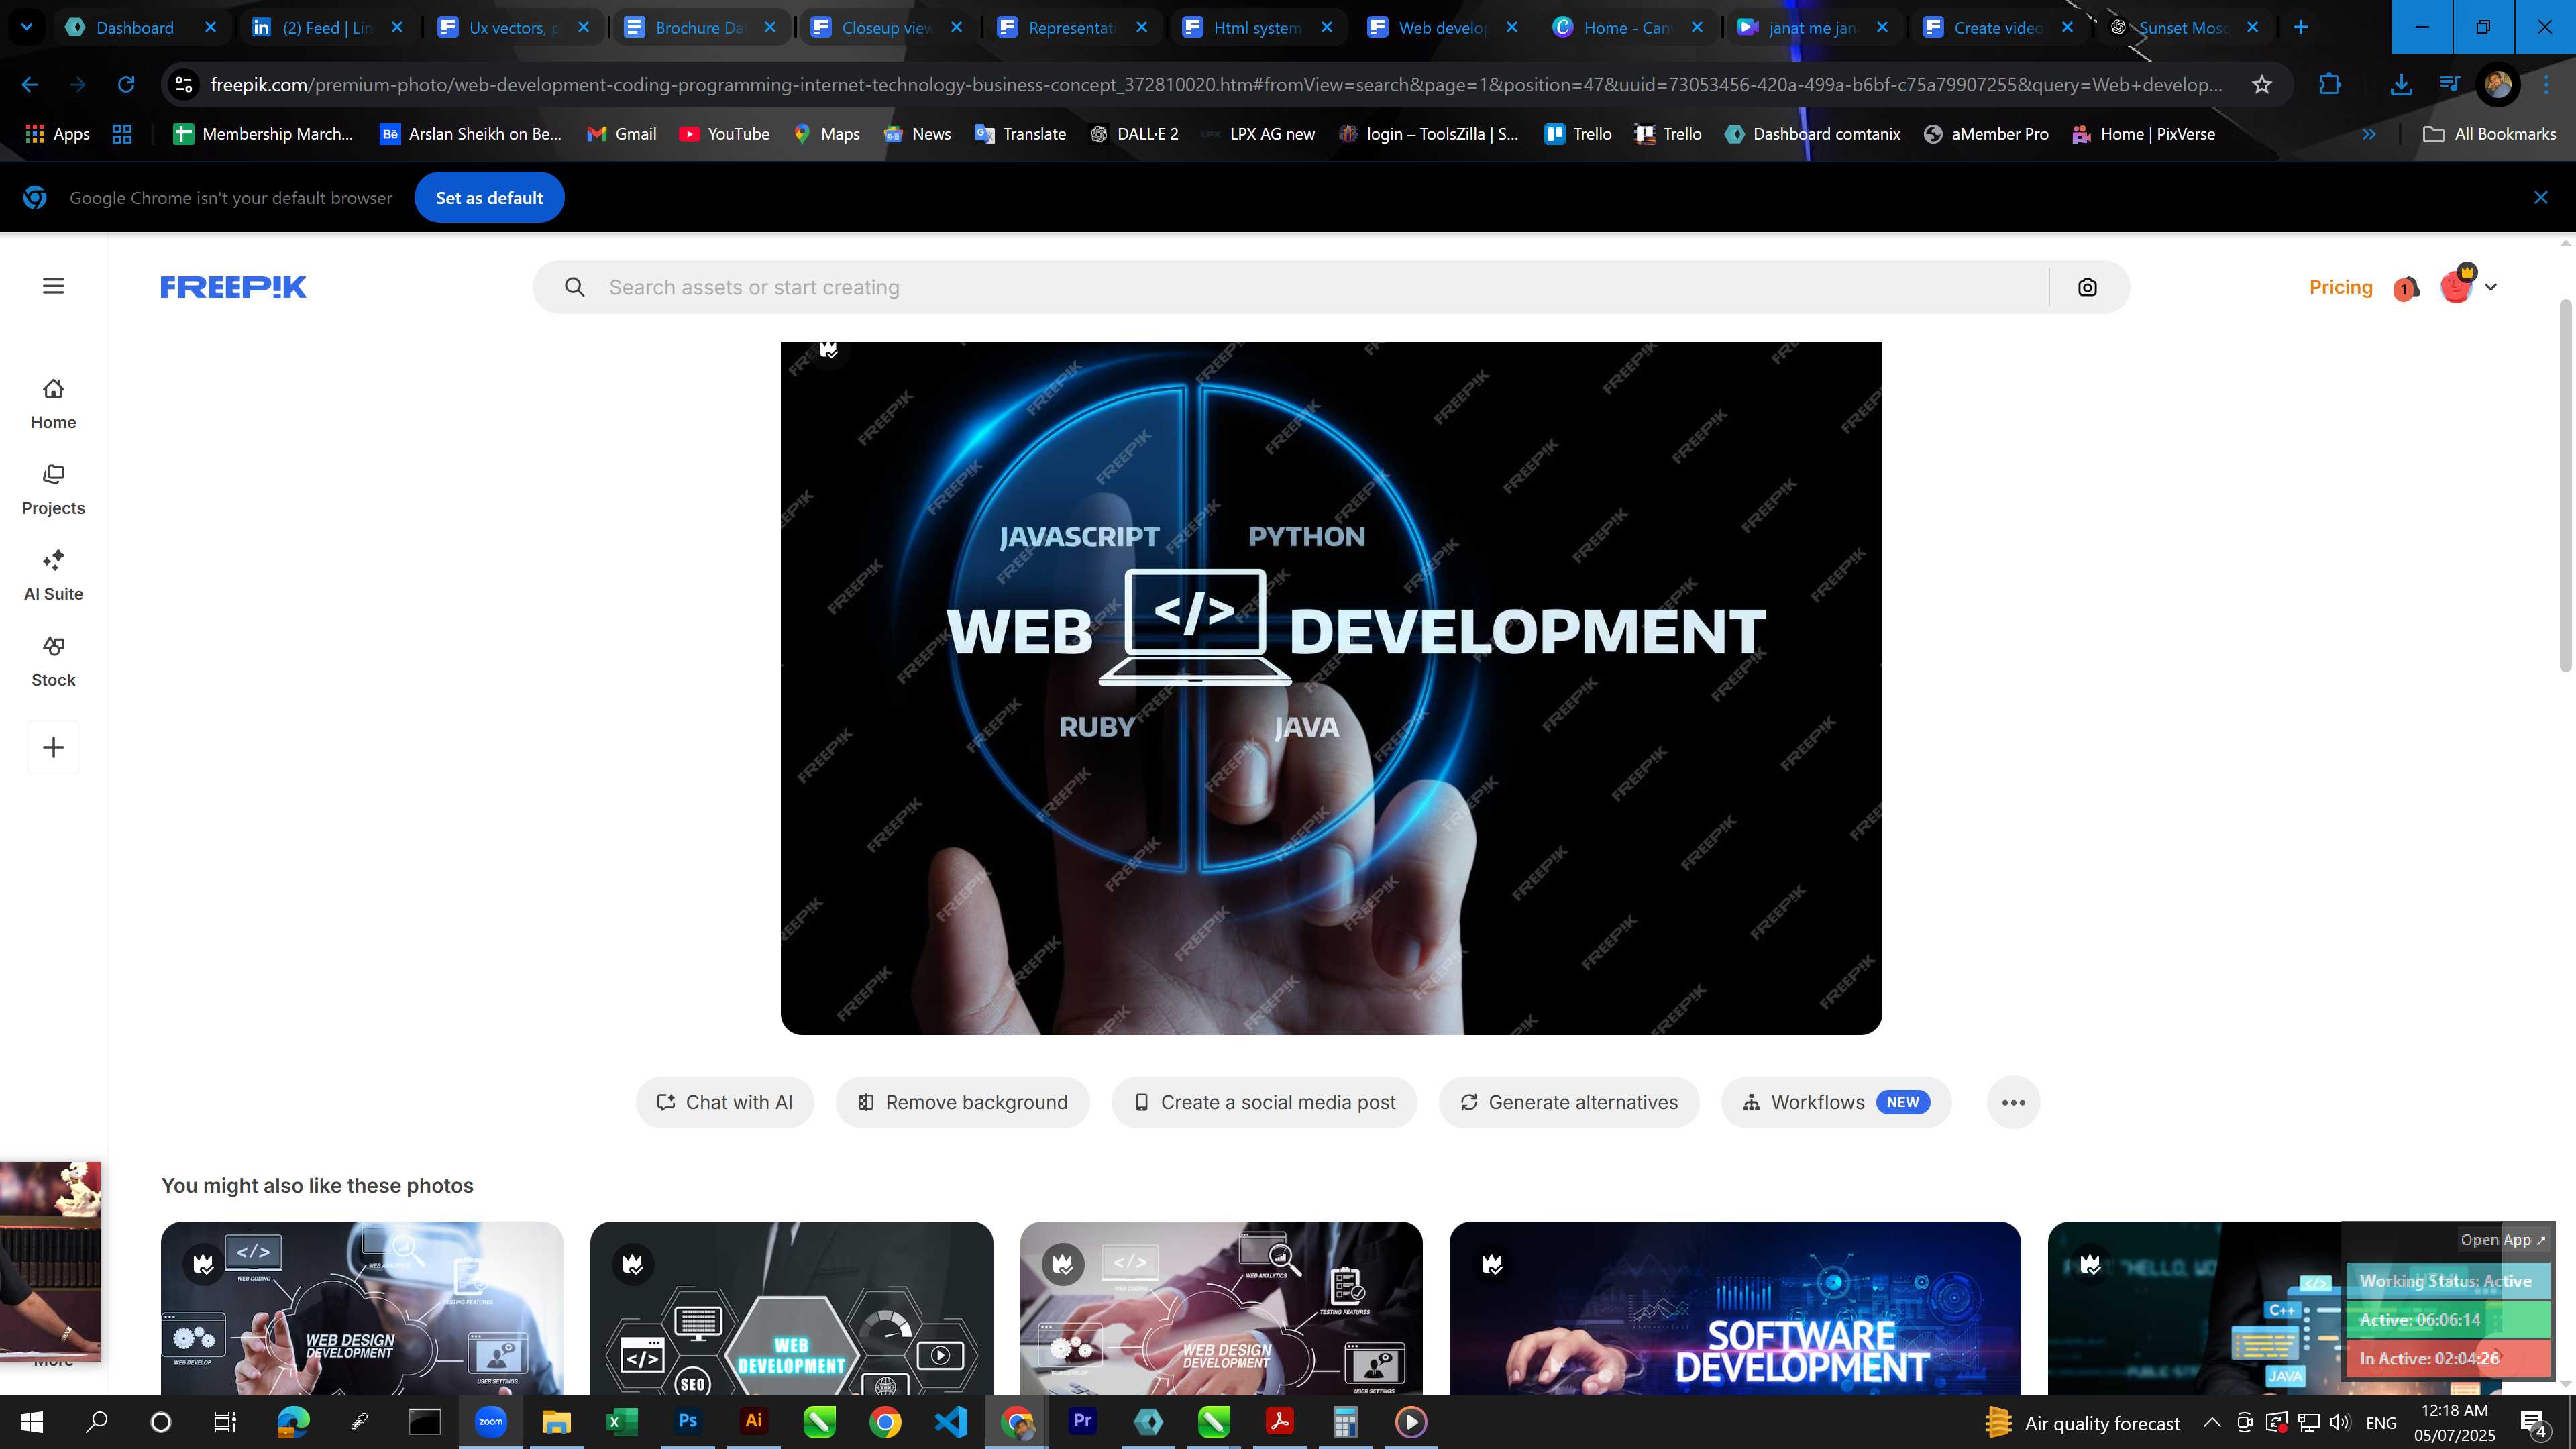Go back to previous page
This screenshot has width=2576, height=1449.
30,85
